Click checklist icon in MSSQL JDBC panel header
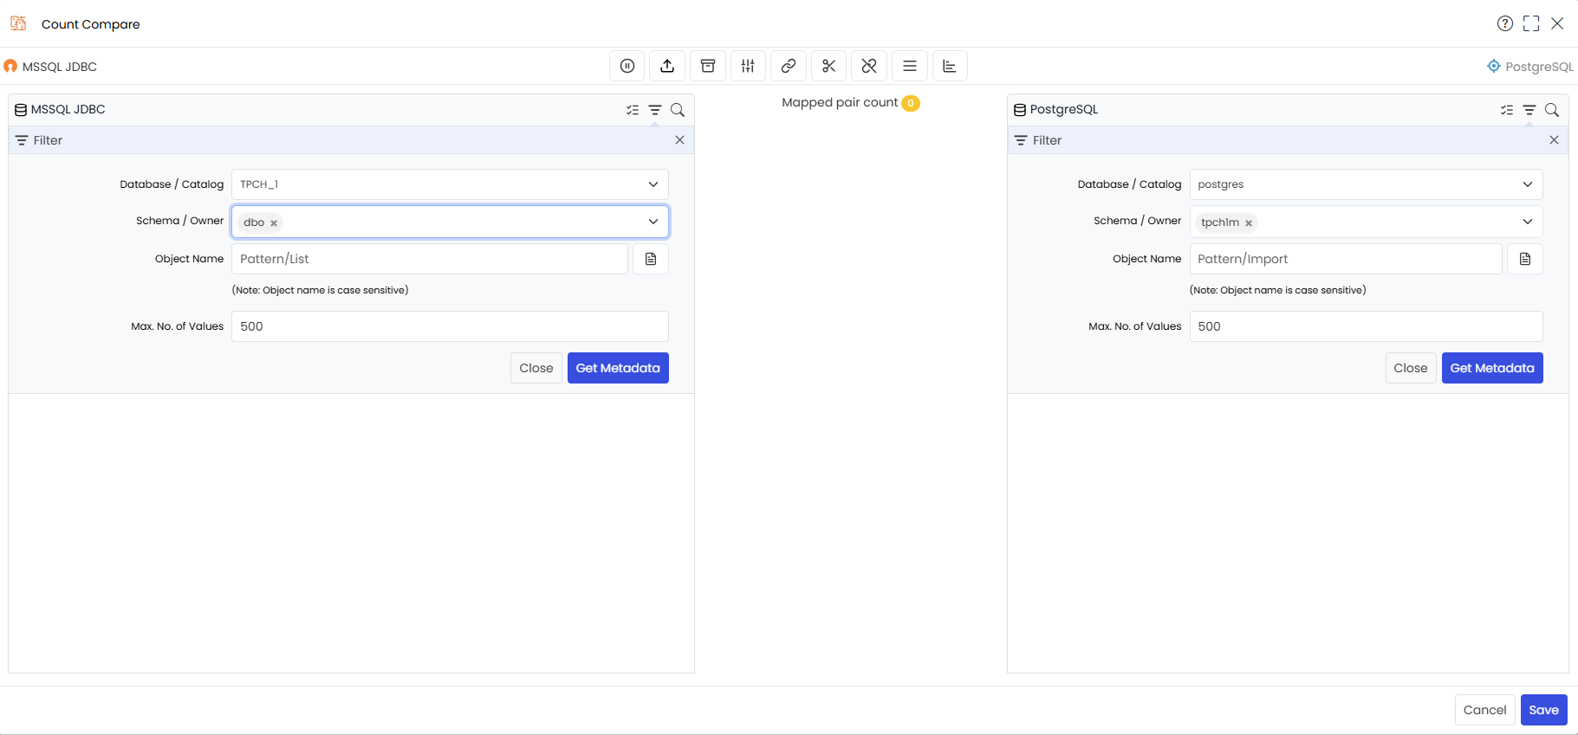This screenshot has height=735, width=1578. pos(633,110)
